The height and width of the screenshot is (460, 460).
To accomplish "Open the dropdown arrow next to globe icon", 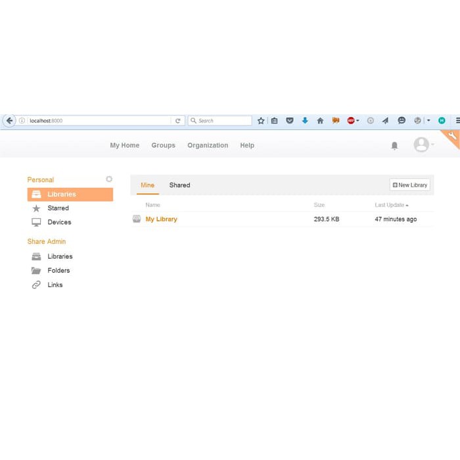I will point(428,120).
